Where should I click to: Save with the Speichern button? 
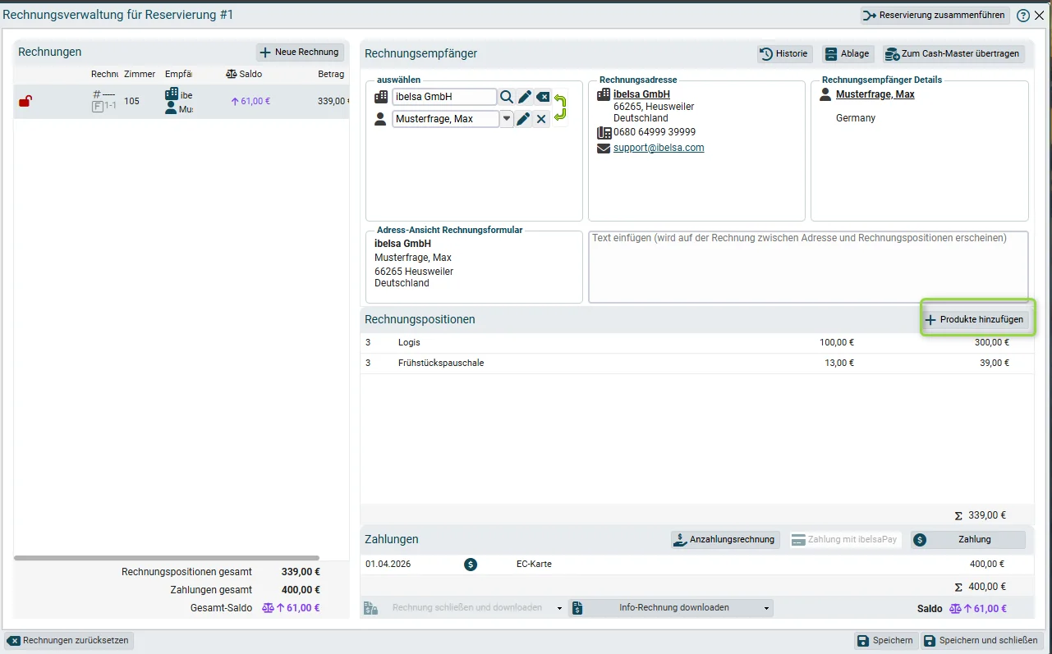(x=885, y=641)
